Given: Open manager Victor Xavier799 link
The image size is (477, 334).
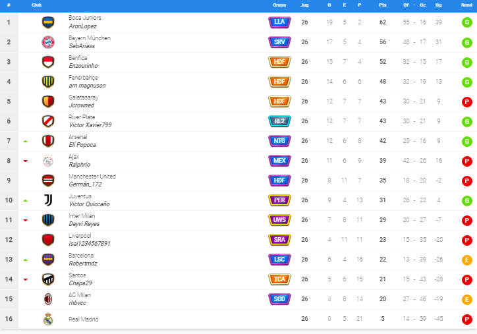Looking at the screenshot, I should pyautogui.click(x=90, y=125).
